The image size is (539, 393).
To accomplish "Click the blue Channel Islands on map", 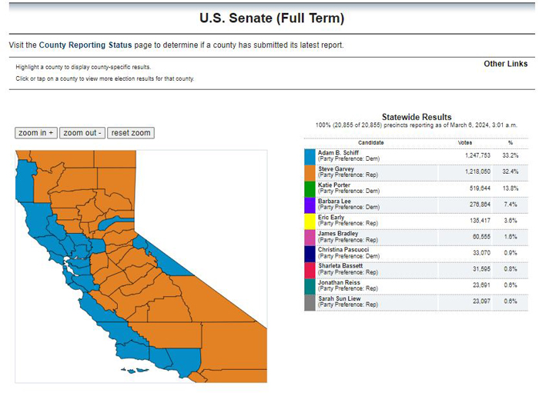I will (x=136, y=371).
